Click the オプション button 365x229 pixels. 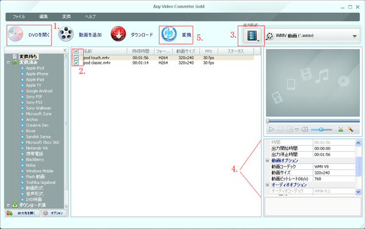pyautogui.click(x=54, y=213)
